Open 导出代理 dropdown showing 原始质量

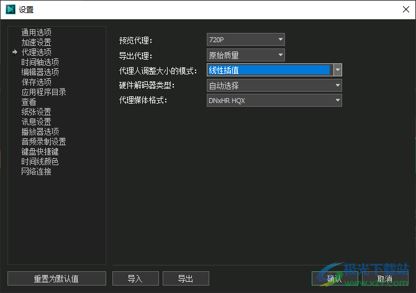tap(246, 55)
